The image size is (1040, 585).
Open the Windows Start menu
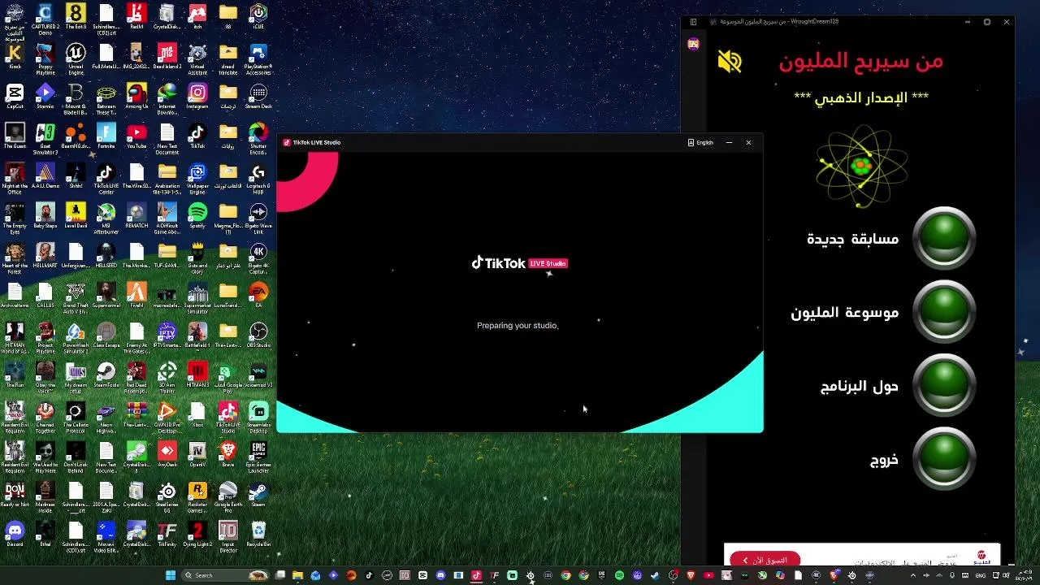tap(171, 575)
